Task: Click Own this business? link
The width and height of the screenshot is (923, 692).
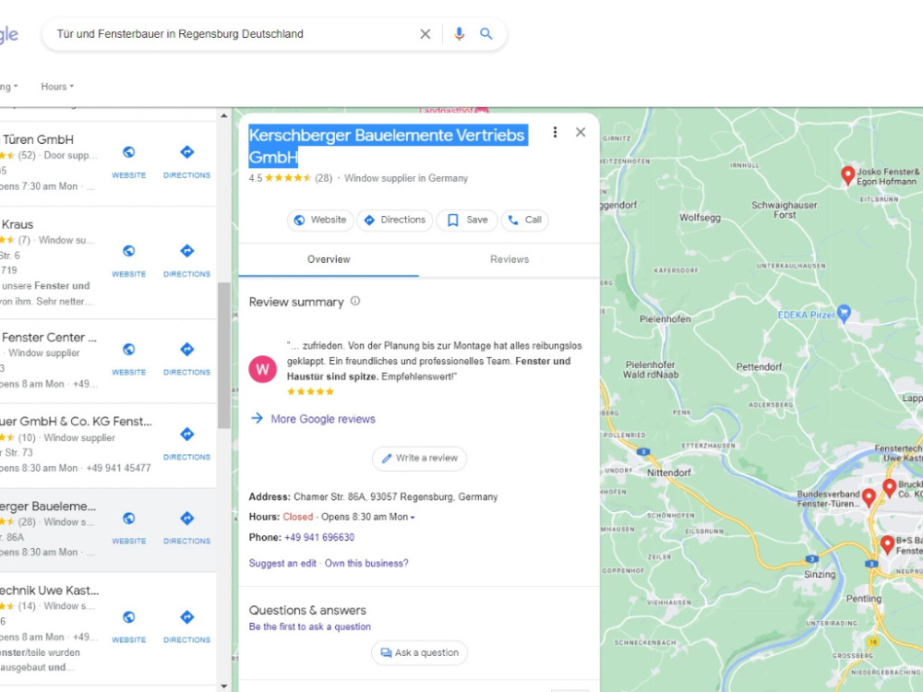Action: click(366, 563)
